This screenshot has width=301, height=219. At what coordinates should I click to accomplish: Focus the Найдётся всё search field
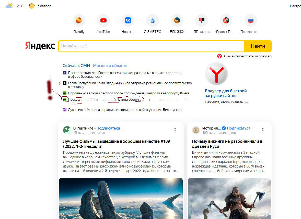click(151, 46)
